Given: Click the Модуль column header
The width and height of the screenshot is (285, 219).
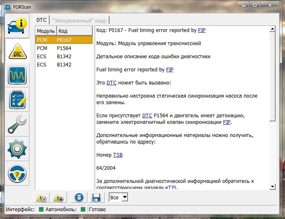Looking at the screenshot, I should click(46, 31).
